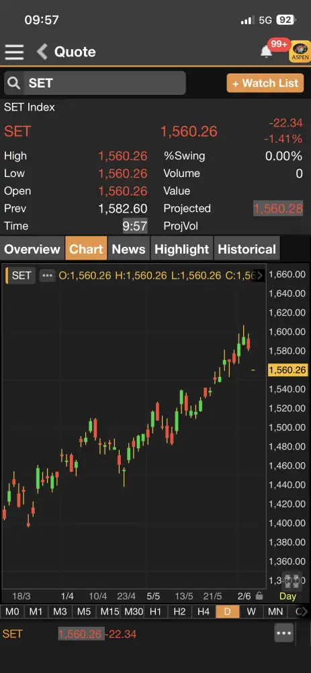The image size is (311, 673).
Task: Open the Highlight tab
Action: pos(181,250)
